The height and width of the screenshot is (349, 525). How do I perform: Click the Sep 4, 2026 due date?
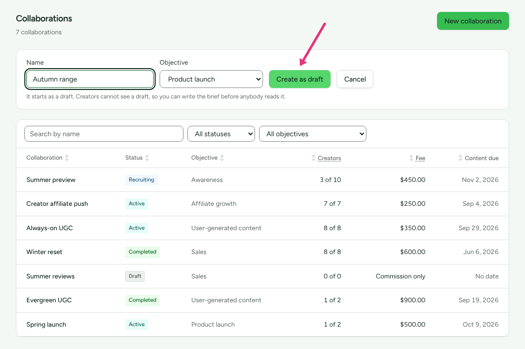tap(480, 204)
